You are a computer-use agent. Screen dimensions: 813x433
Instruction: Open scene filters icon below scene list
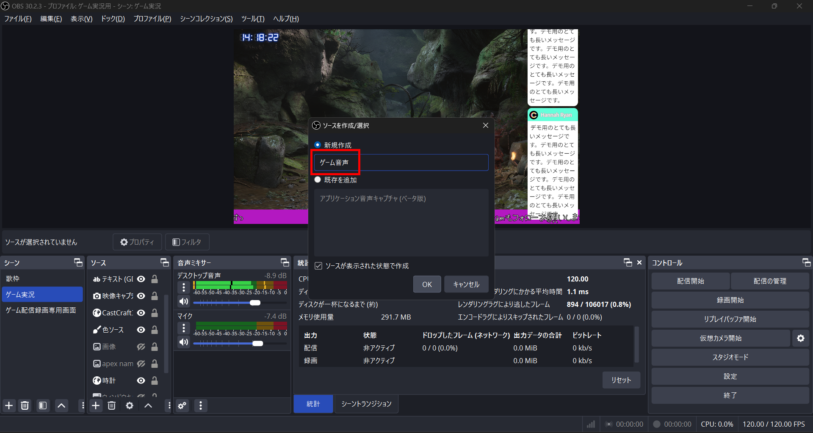tap(42, 405)
